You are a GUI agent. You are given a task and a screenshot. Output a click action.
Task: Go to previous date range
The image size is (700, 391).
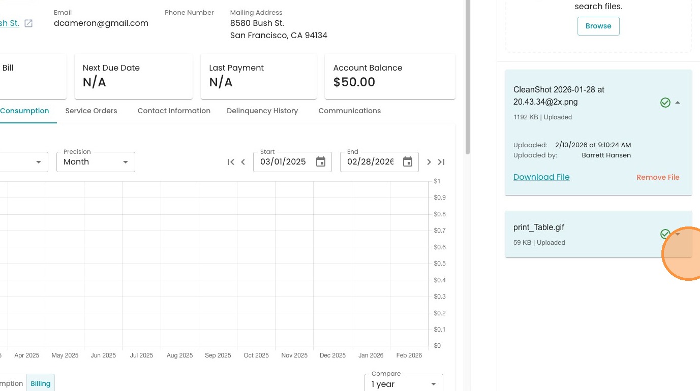[243, 162]
